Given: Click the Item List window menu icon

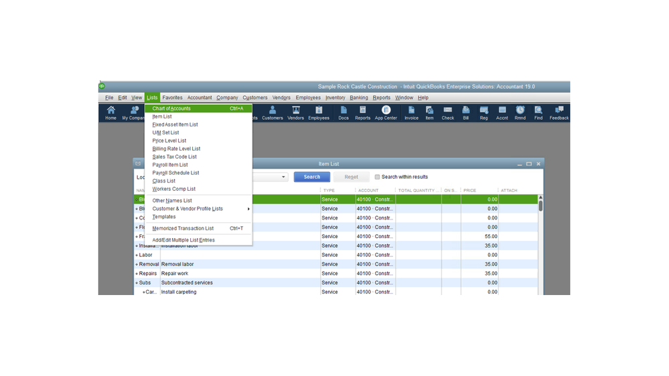Looking at the screenshot, I should 138,163.
